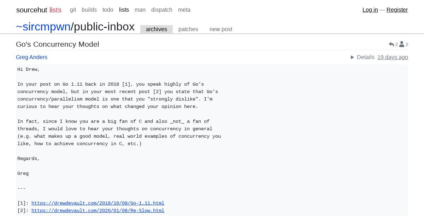Switch to the archives tab
The width and height of the screenshot is (424, 223).
(157, 29)
